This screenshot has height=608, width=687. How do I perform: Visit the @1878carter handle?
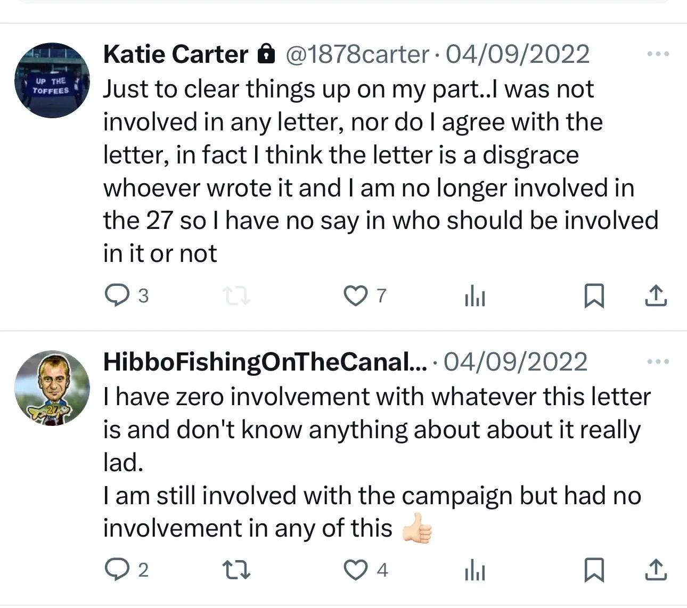(357, 54)
